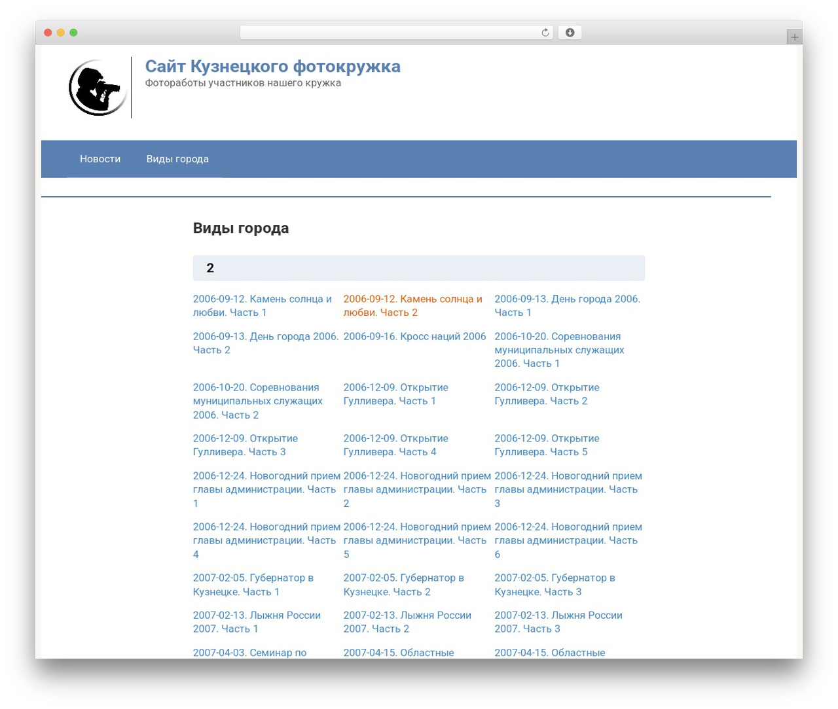The height and width of the screenshot is (709, 838).
Task: Open the browser downloads button
Action: click(570, 33)
